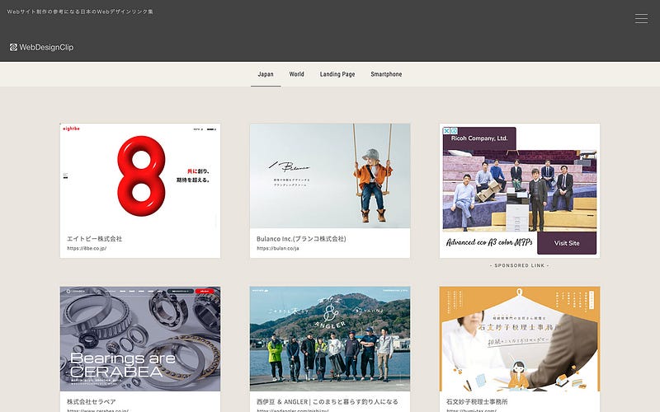Select the Smartphone tab
660x412 pixels.
(x=386, y=74)
